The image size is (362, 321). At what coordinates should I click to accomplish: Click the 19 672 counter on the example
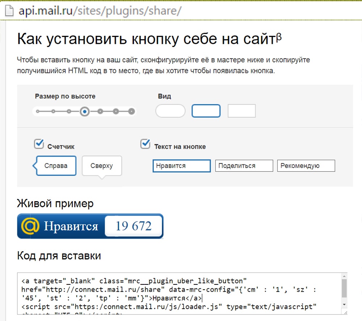pyautogui.click(x=134, y=225)
